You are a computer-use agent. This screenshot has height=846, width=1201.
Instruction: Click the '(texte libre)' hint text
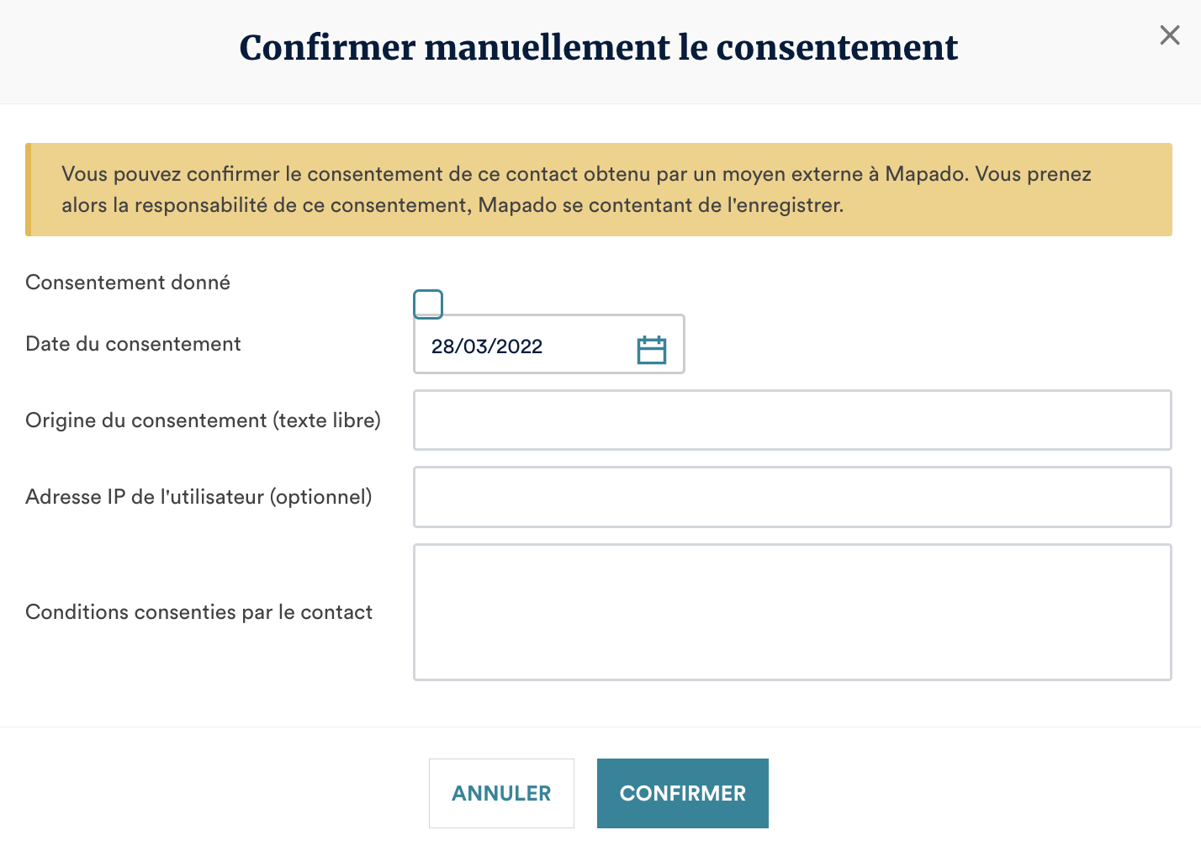(x=326, y=420)
